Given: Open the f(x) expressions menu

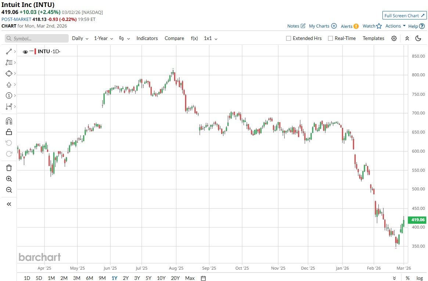Looking at the screenshot, I should [x=194, y=39].
